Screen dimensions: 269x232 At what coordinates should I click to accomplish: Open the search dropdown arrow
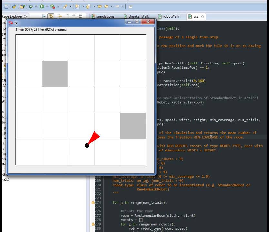point(71,6)
